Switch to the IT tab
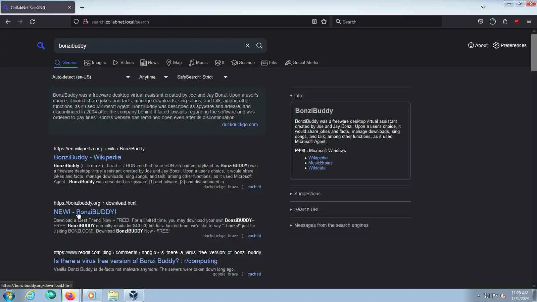 219,63
